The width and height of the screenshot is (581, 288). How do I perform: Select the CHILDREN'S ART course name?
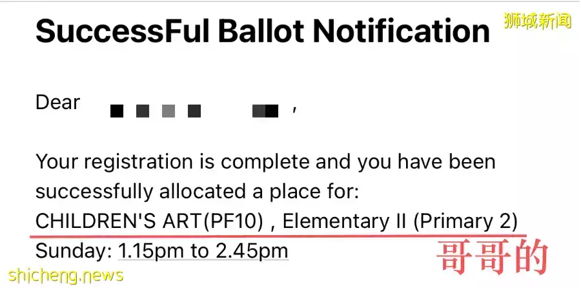pos(118,221)
